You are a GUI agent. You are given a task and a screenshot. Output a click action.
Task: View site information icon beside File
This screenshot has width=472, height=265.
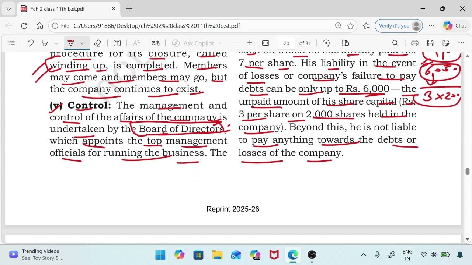(55, 26)
